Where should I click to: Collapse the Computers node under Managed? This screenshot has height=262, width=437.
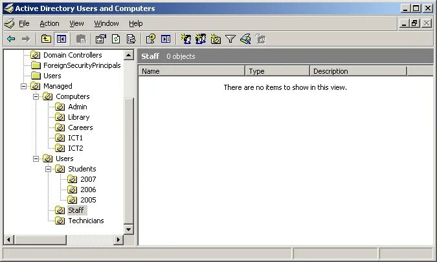point(36,96)
